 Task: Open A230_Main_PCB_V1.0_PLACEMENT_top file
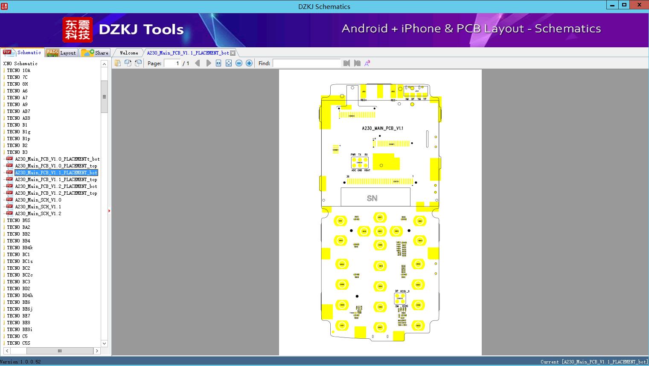pyautogui.click(x=56, y=166)
